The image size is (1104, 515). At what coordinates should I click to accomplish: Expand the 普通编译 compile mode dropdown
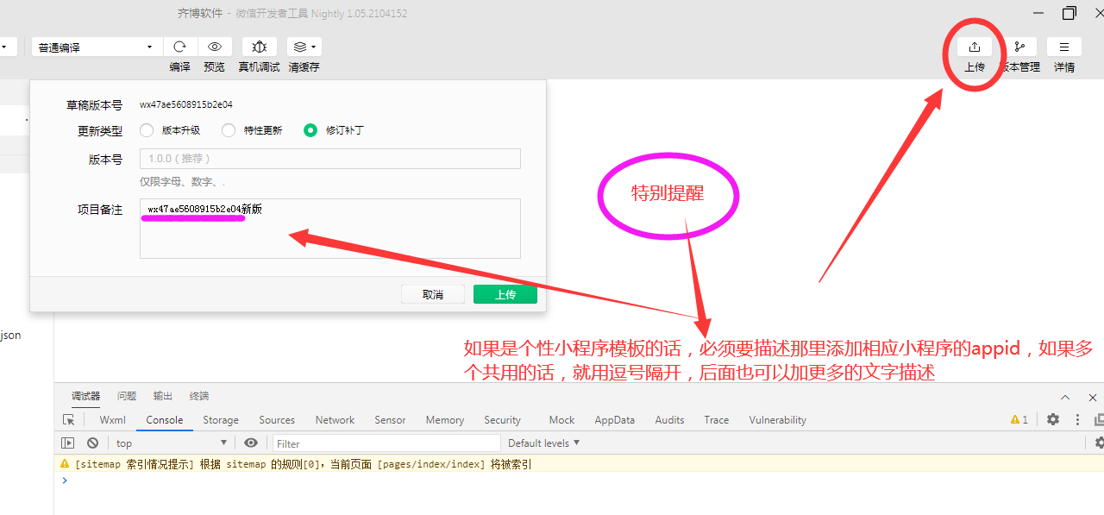(97, 47)
